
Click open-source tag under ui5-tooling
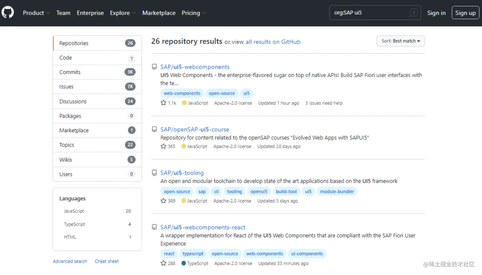(x=177, y=191)
